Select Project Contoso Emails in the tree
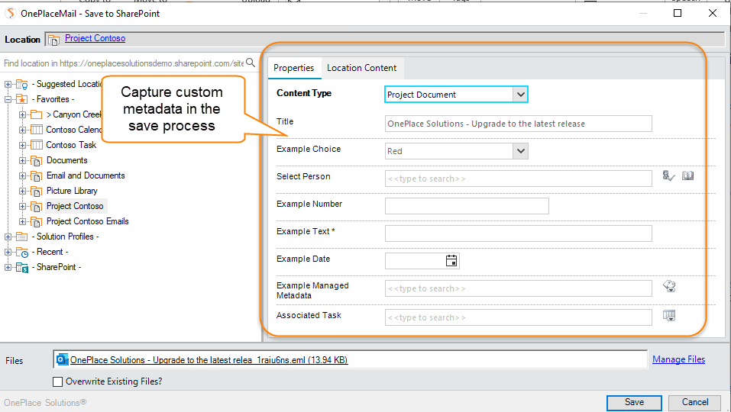Viewport: 731px width, 412px height. pos(88,221)
